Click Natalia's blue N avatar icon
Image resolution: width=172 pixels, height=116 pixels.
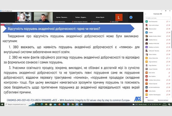[146, 32]
